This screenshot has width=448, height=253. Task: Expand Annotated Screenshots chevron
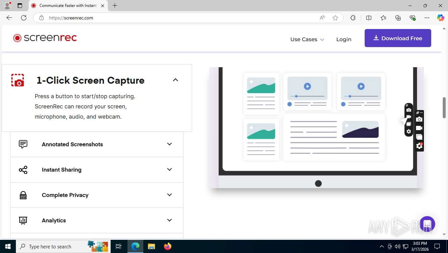pyautogui.click(x=169, y=144)
